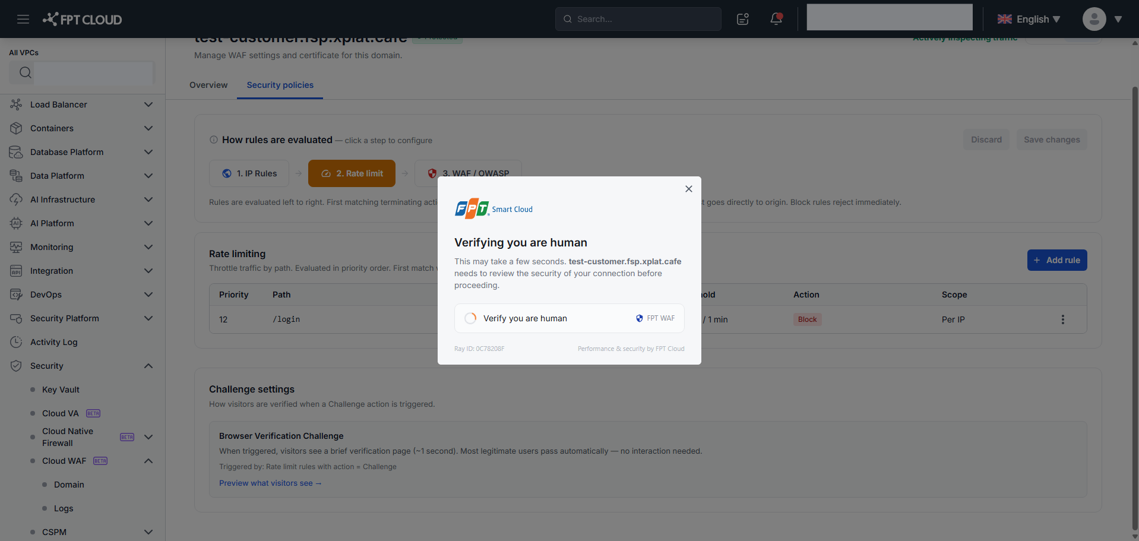Select step 1. IP Rules
Image resolution: width=1139 pixels, height=541 pixels.
pos(249,173)
